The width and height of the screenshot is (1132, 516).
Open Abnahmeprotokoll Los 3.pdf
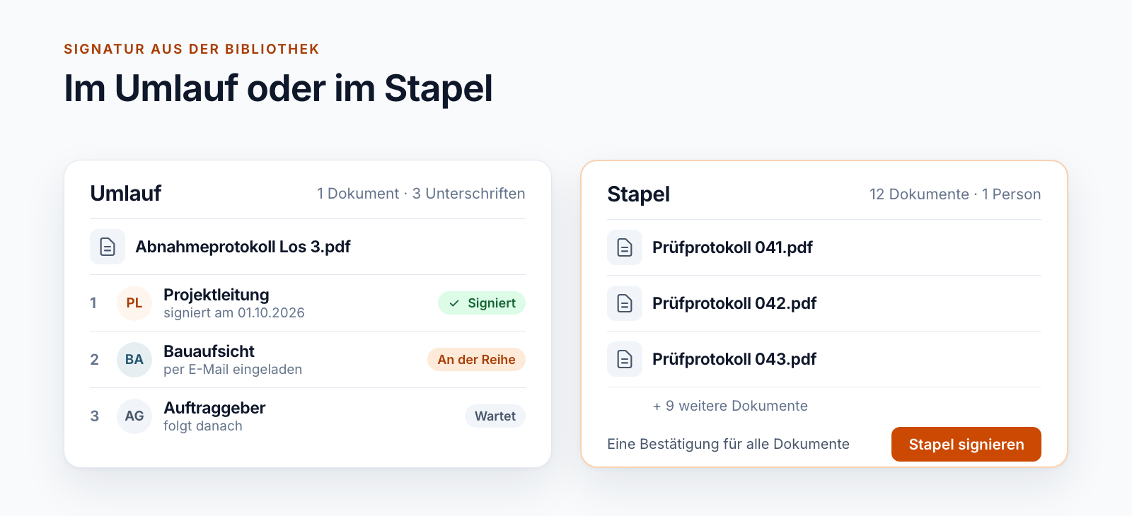coord(243,247)
